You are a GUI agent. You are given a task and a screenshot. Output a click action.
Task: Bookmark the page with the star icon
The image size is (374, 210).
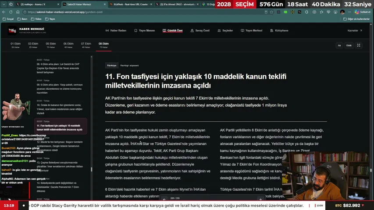point(272,12)
